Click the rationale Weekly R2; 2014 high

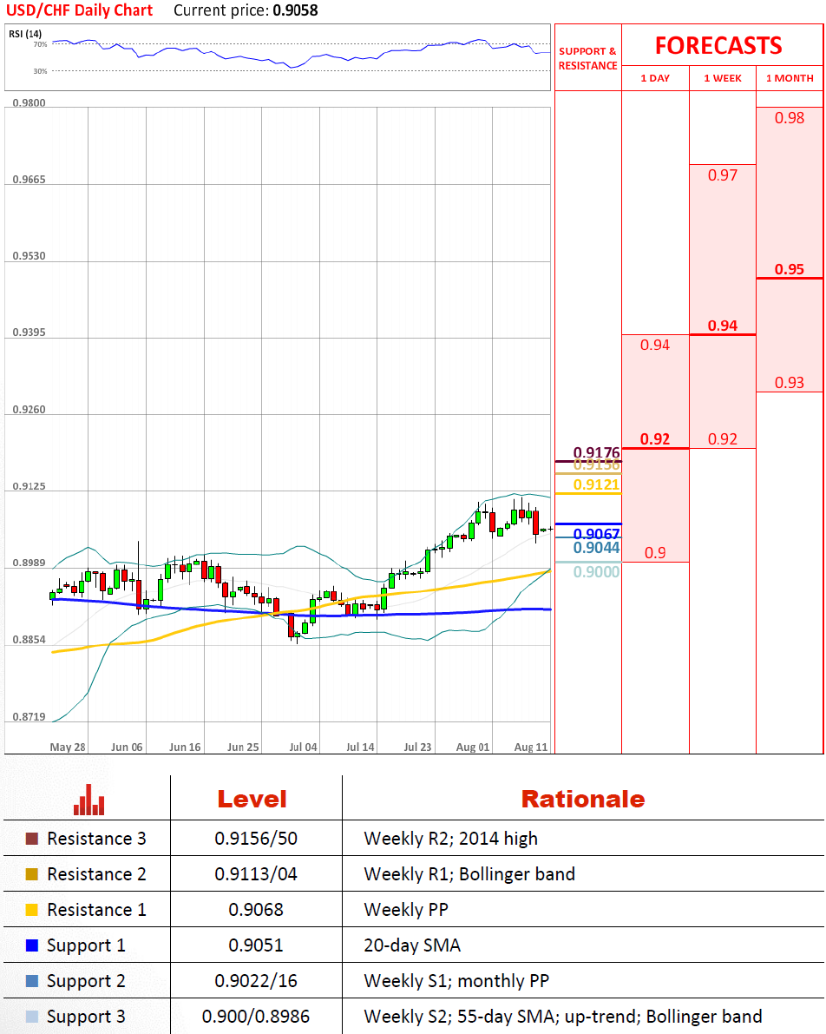click(451, 839)
